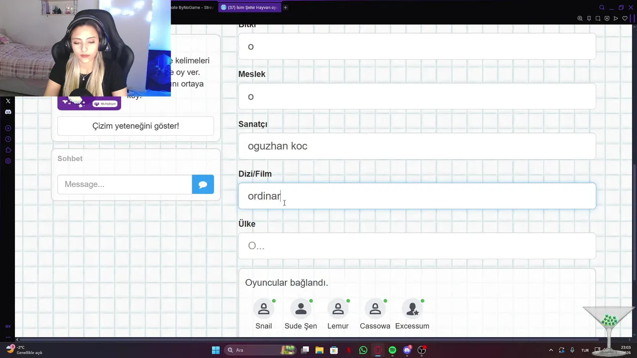Viewport: 637px width, 358px height.
Task: Click the GX Corner icon in sidebar
Action: pyautogui.click(x=8, y=326)
